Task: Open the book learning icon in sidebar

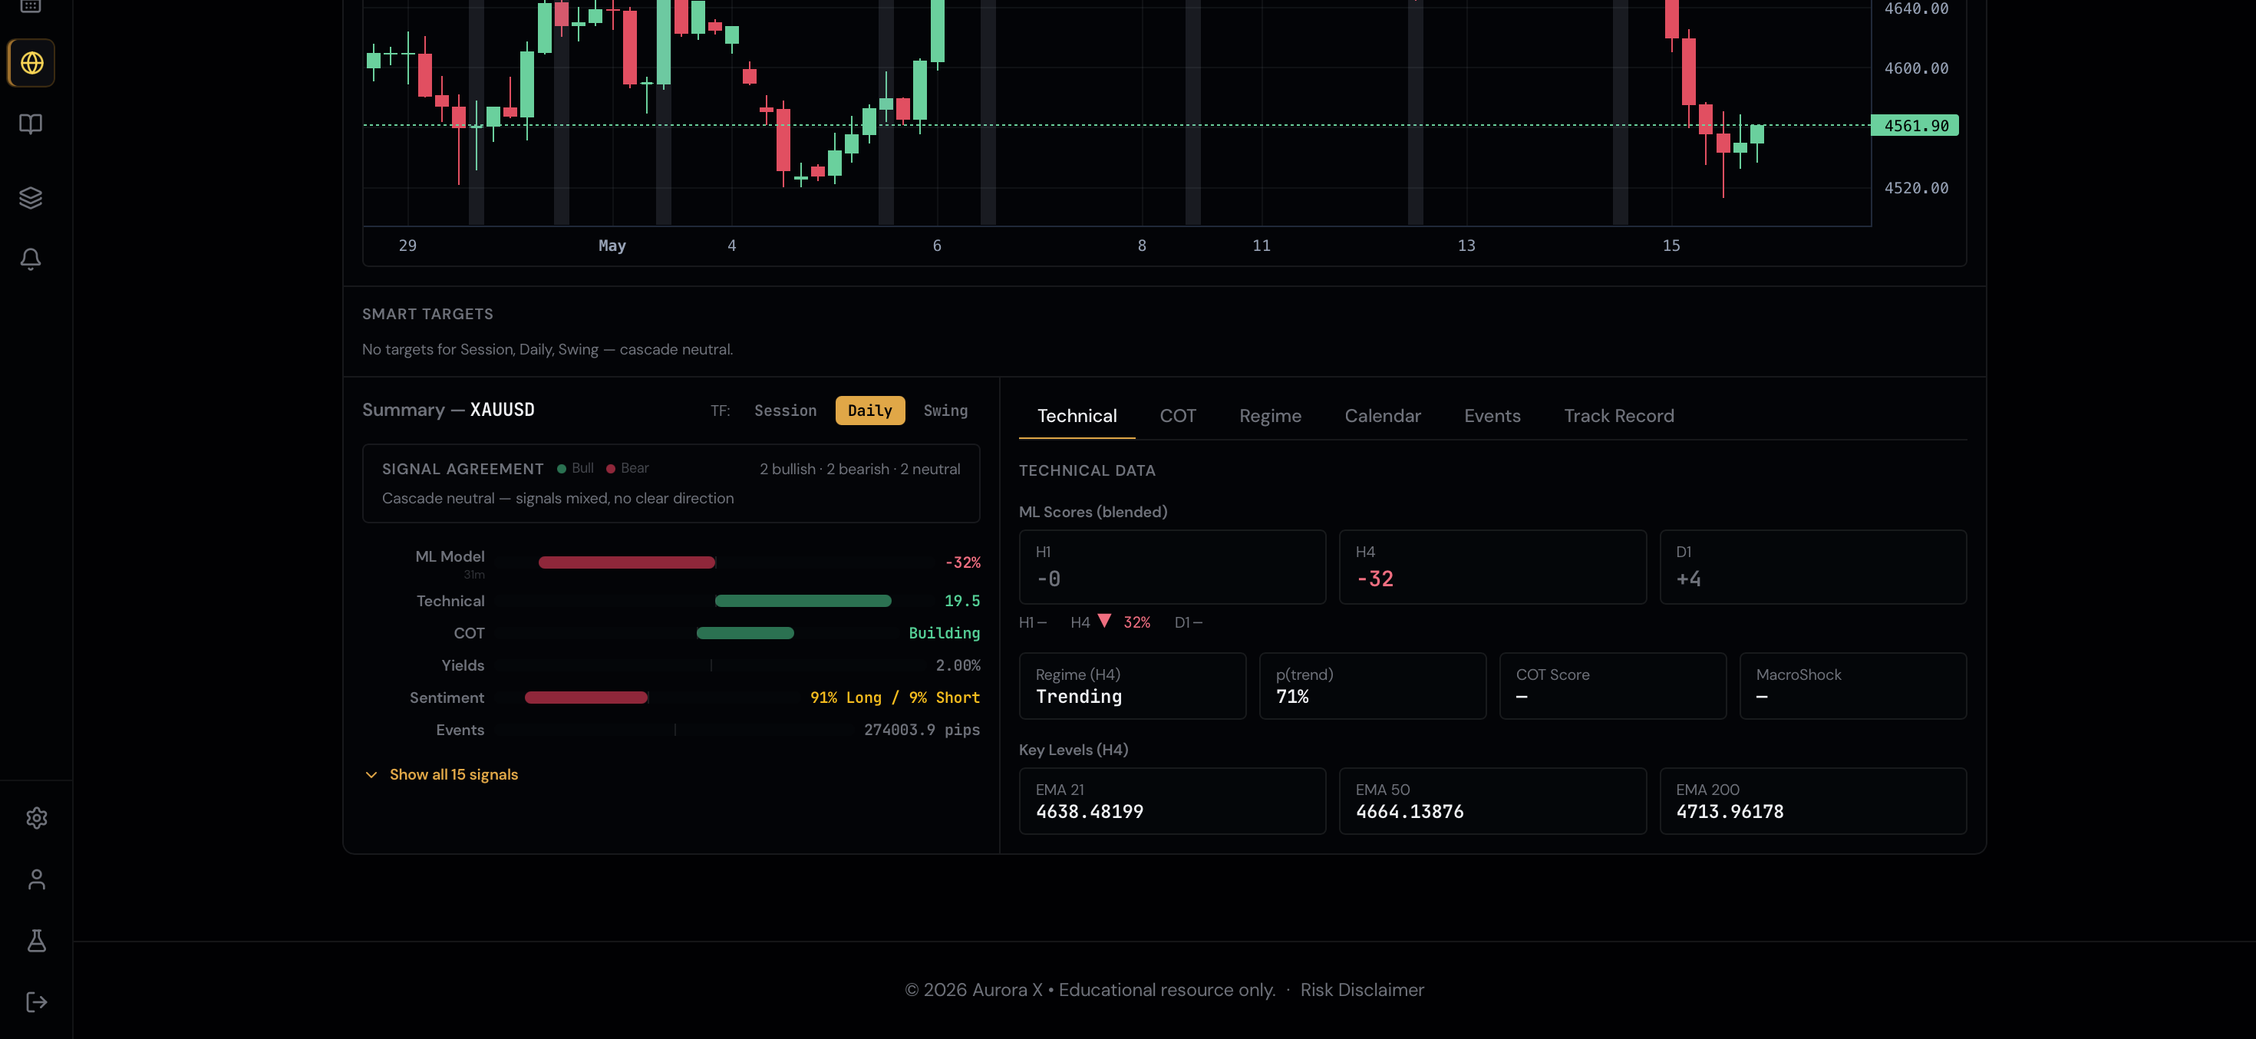Action: 31,124
